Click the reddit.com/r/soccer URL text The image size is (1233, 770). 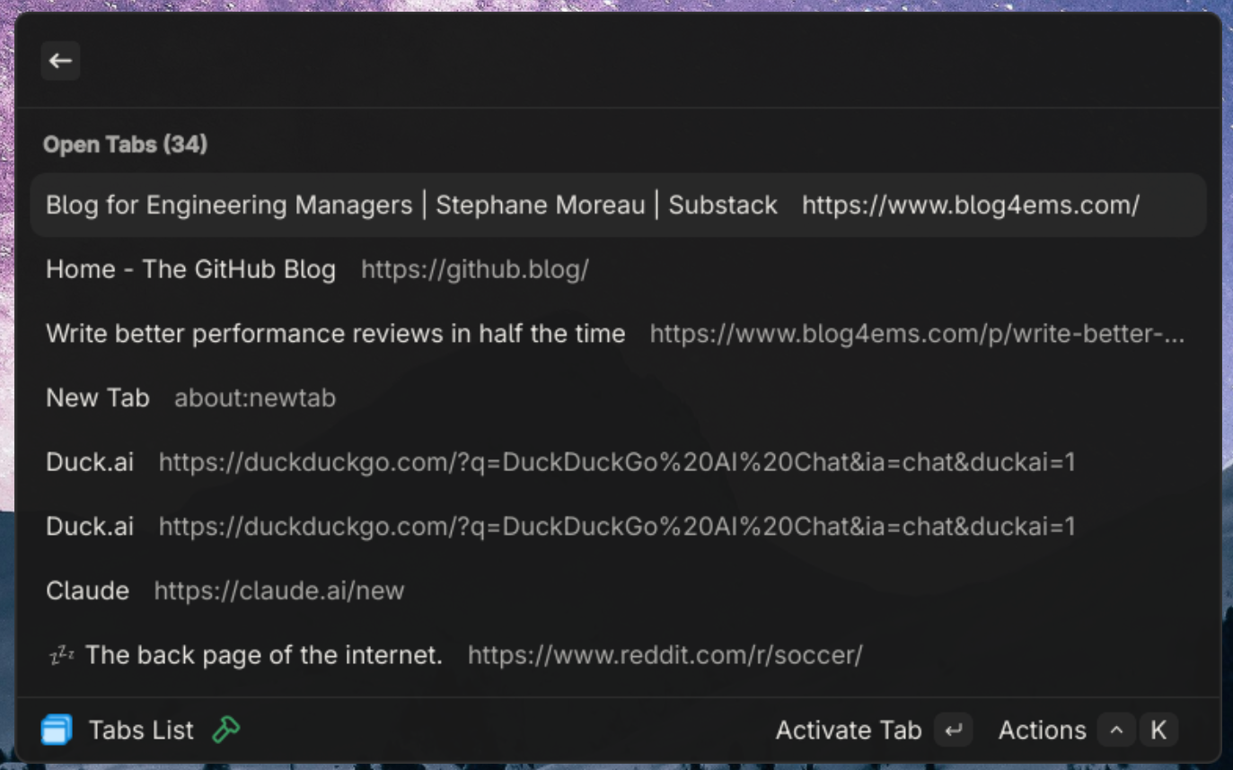click(665, 655)
